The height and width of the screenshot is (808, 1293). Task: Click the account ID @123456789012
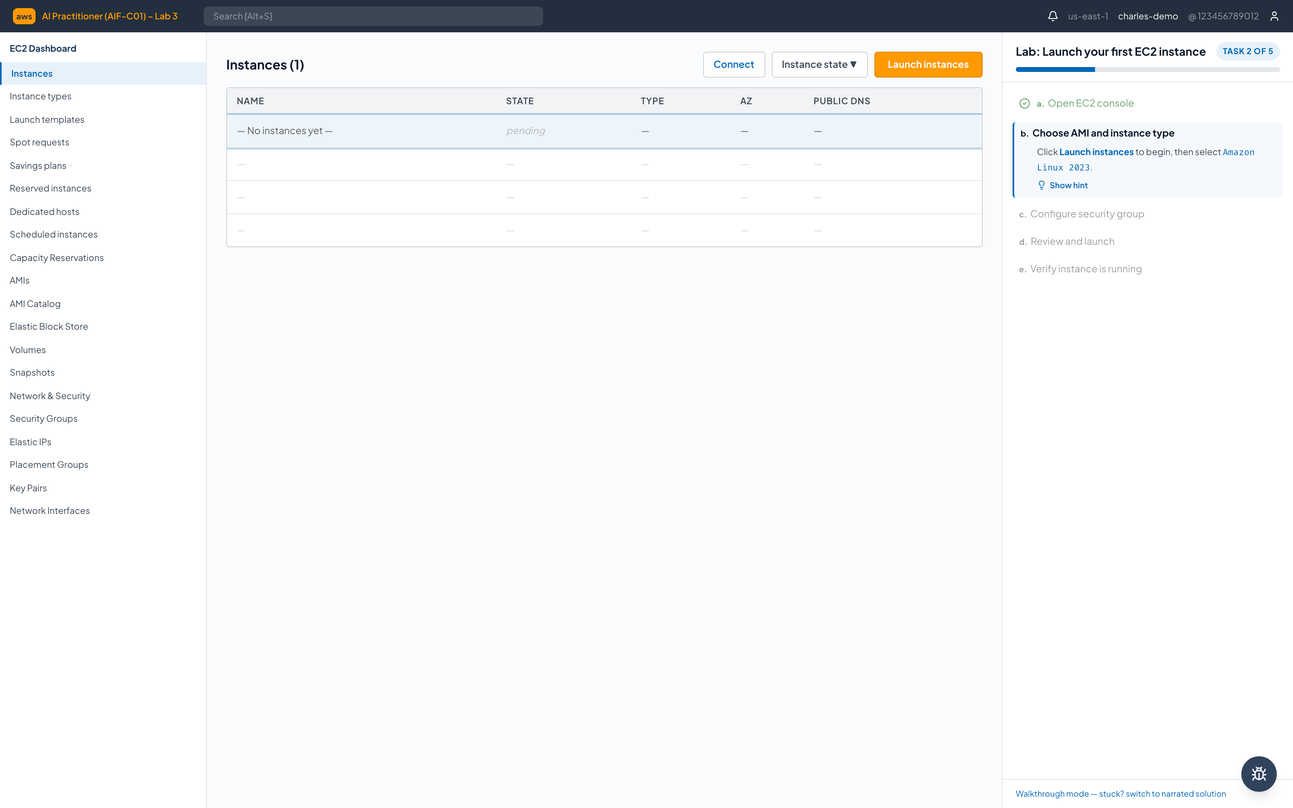click(1224, 16)
